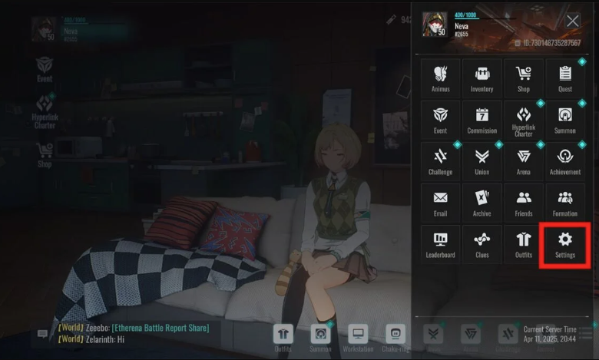
Task: Open the Union tile
Action: 482,161
